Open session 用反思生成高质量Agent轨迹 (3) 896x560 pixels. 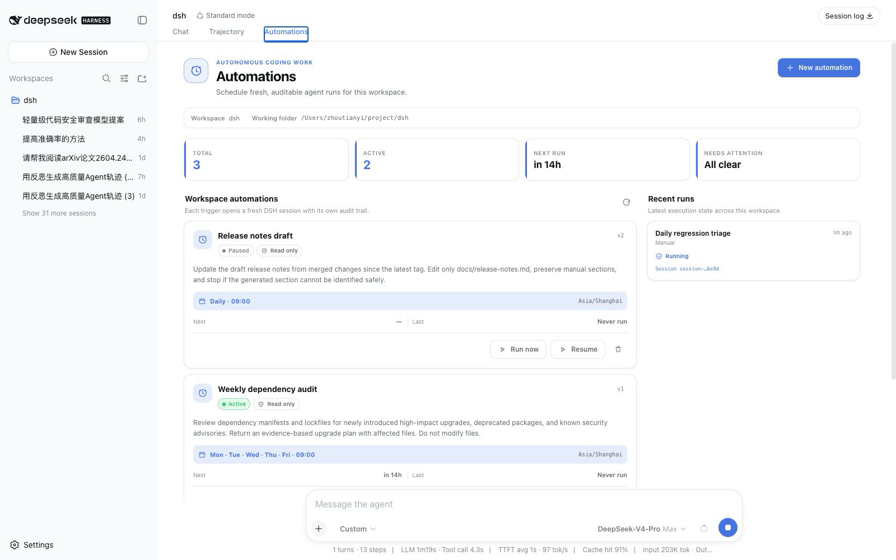tap(78, 196)
